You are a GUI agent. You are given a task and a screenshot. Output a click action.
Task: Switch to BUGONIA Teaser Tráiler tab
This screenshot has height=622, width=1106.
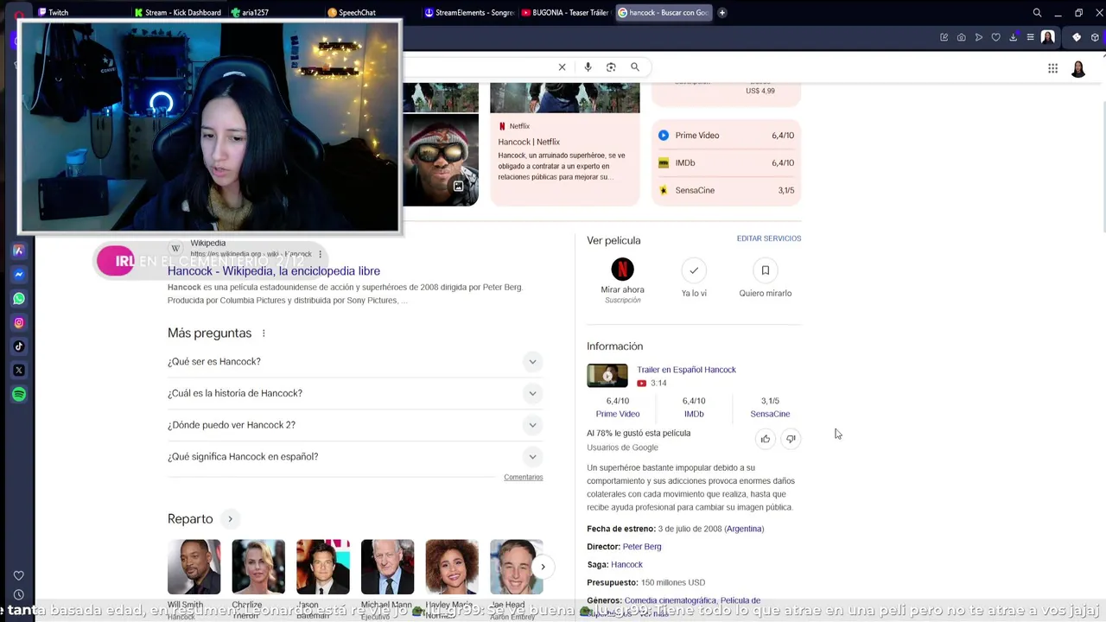[566, 13]
